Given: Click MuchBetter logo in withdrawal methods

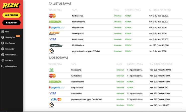Looking at the screenshot, I should coord(51,105).
